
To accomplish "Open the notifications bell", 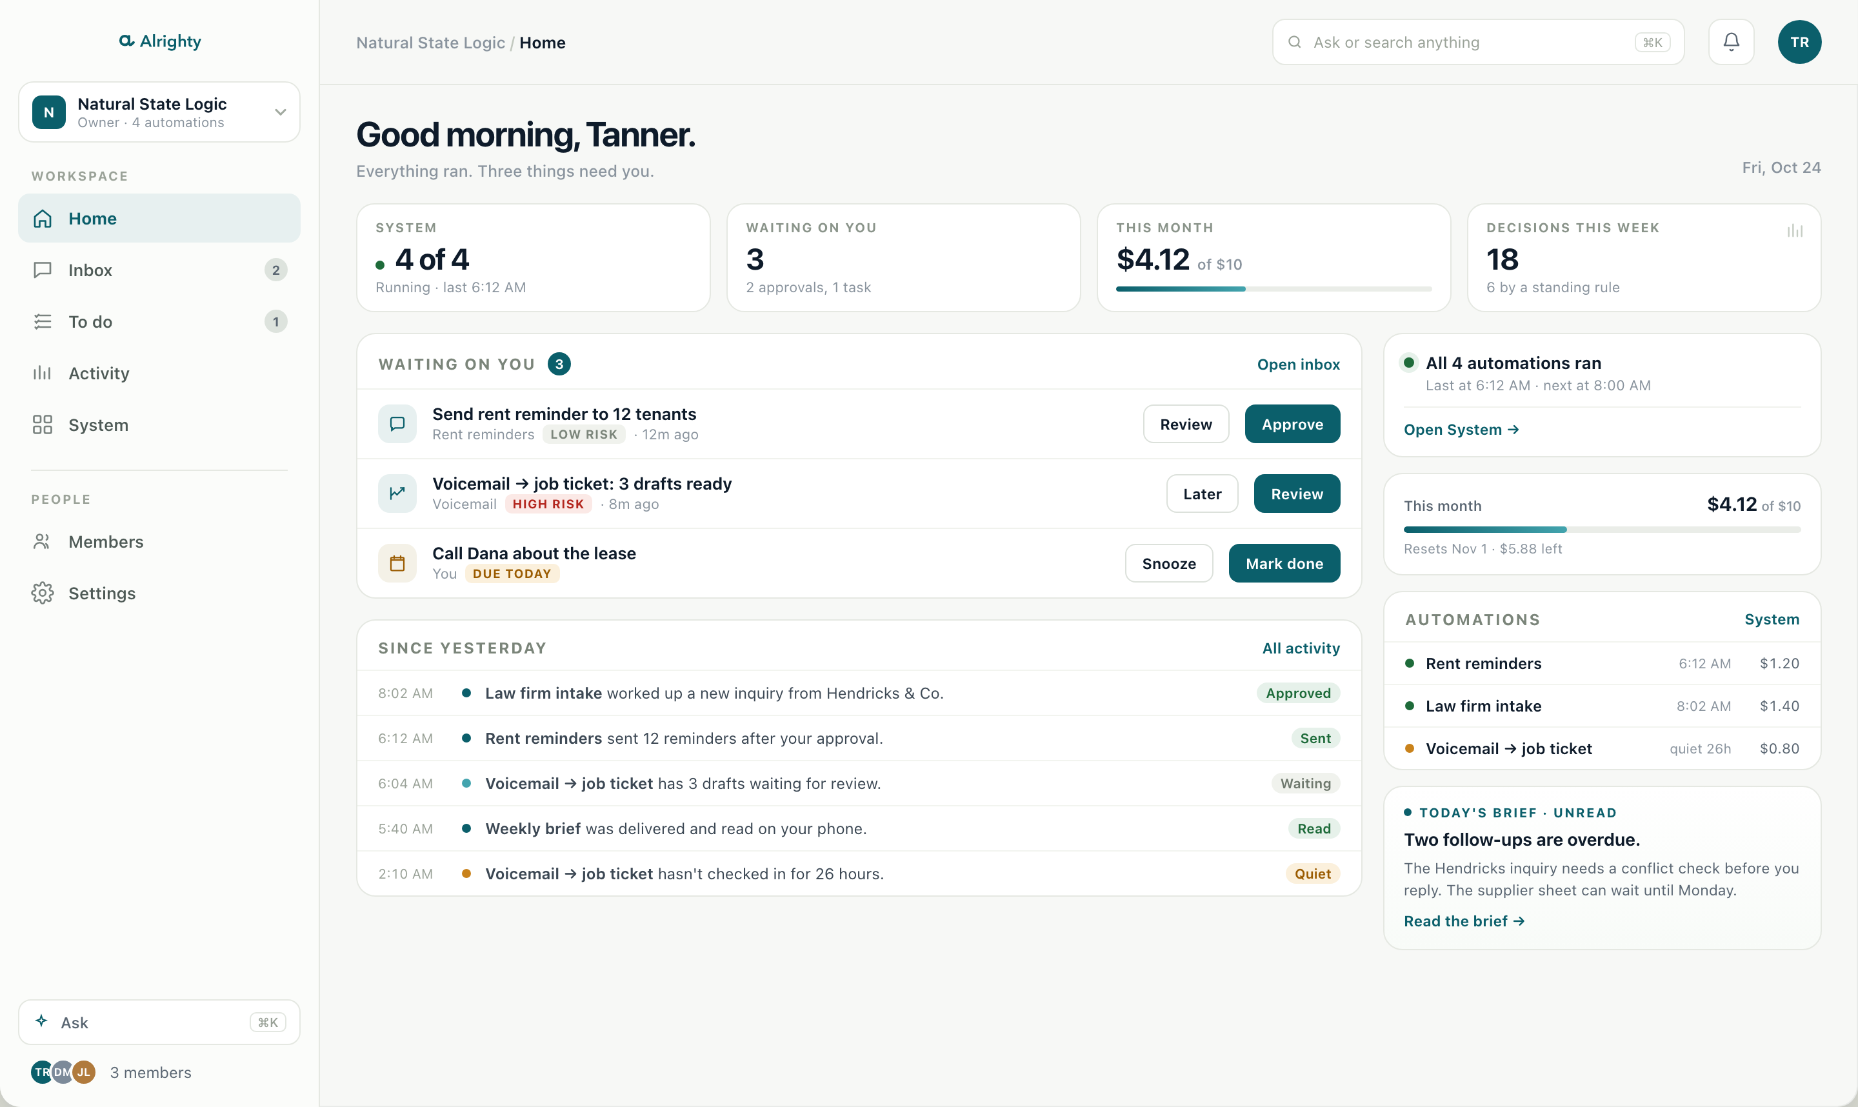I will [1730, 42].
